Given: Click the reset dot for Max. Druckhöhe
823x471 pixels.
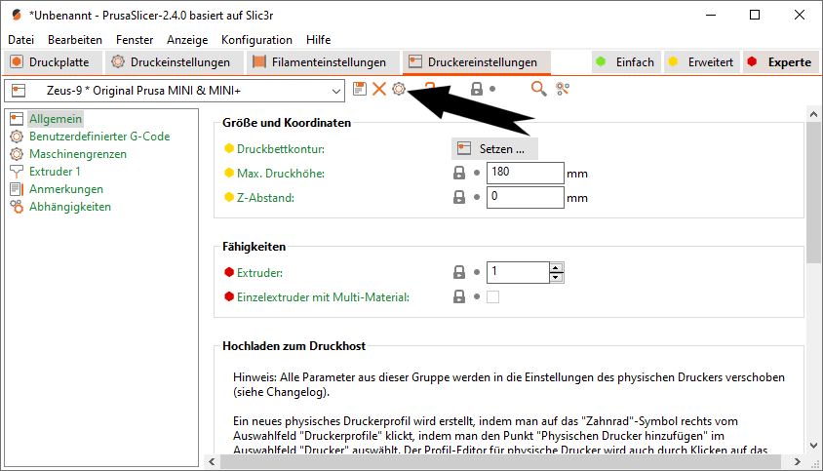Looking at the screenshot, I should coord(477,173).
